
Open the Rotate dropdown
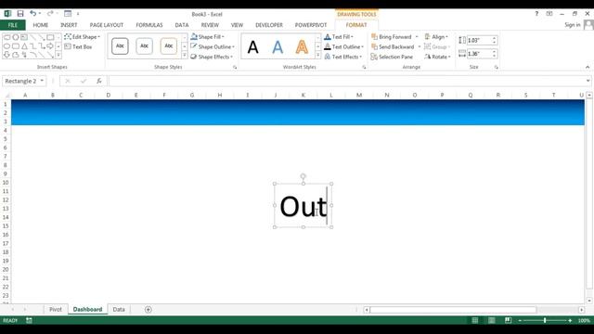[437, 57]
